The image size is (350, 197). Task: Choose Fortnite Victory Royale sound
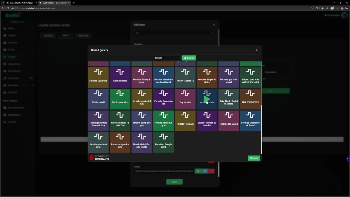[142, 77]
